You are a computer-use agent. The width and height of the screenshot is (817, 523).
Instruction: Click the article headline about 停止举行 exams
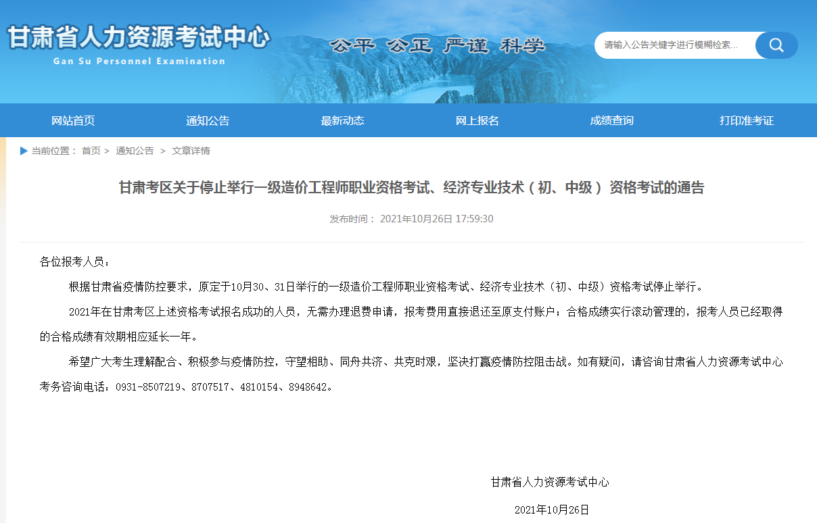pyautogui.click(x=411, y=188)
